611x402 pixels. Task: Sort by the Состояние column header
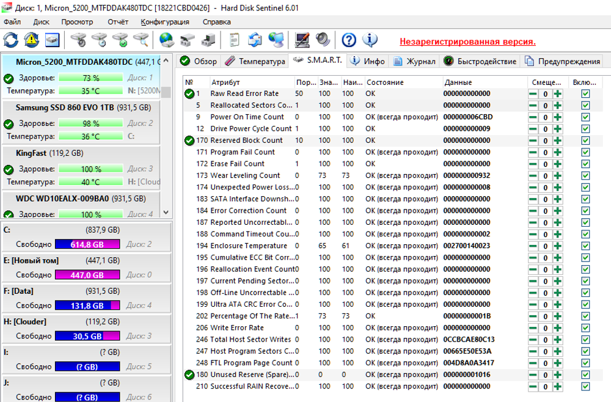[x=403, y=82]
